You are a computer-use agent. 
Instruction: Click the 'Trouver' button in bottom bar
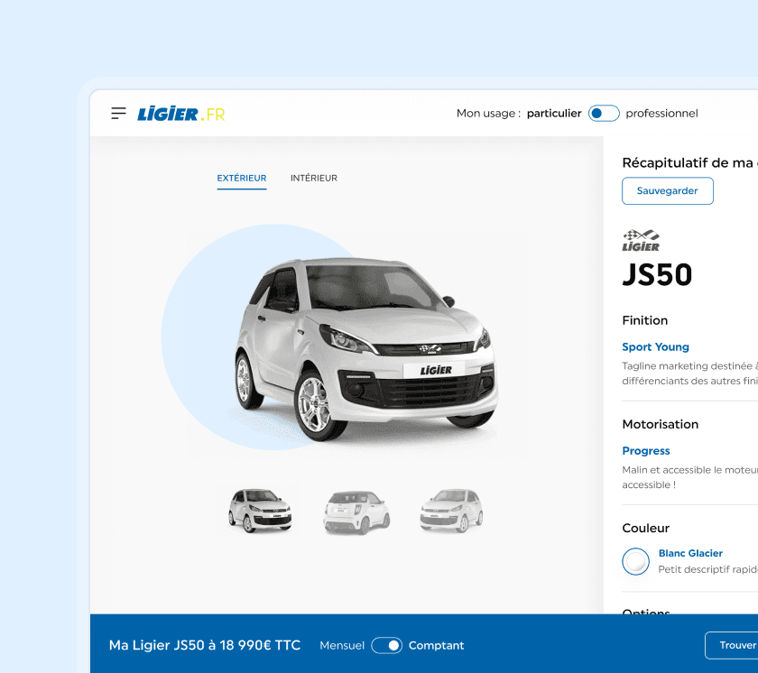732,645
